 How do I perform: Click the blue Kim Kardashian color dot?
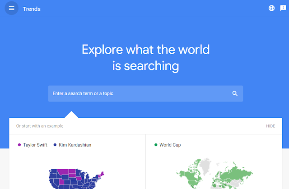(x=55, y=145)
